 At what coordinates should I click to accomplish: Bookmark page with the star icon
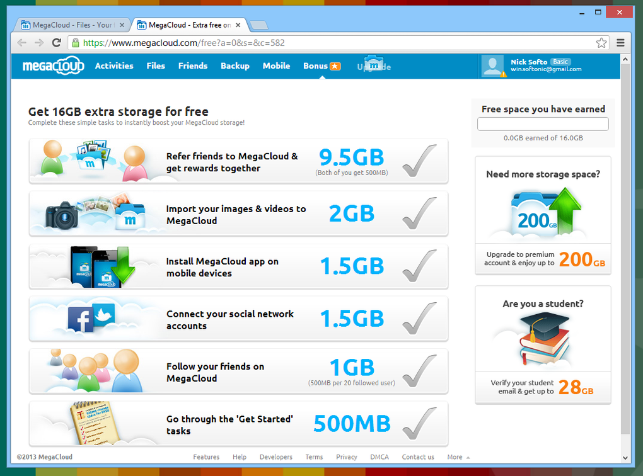point(601,43)
